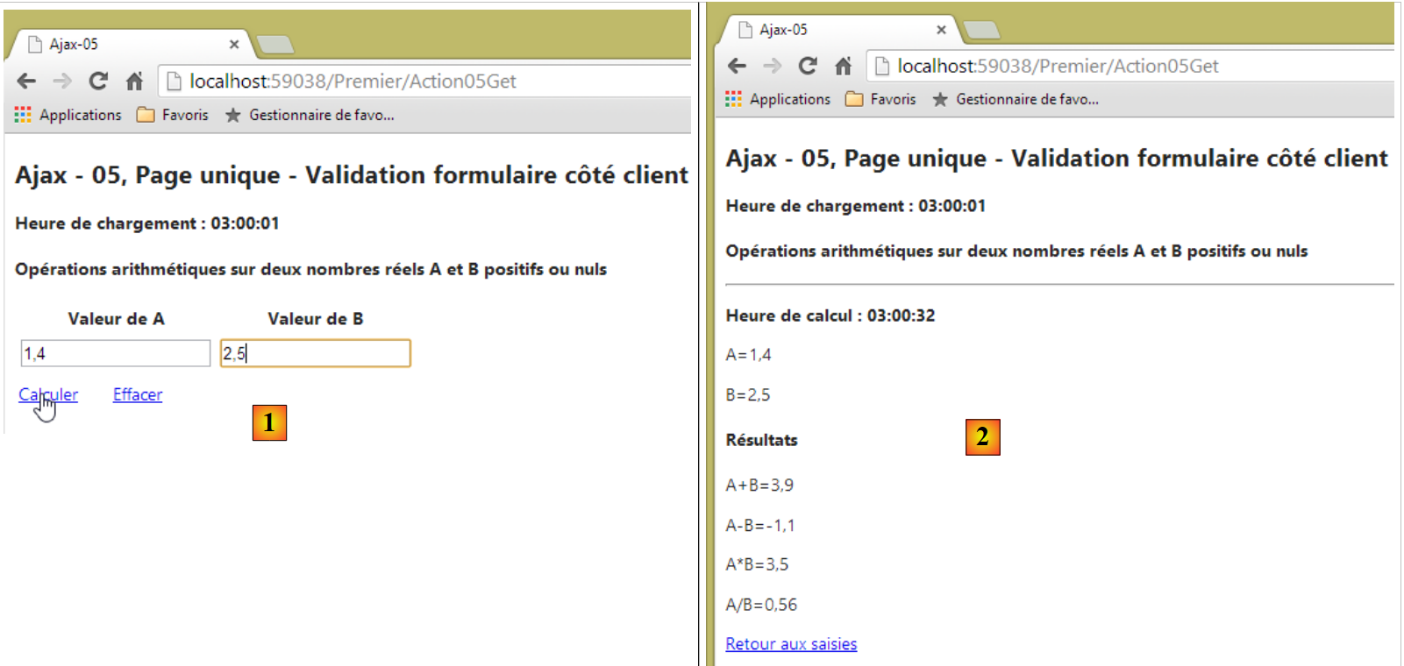
Task: Open Gestionnaire de favoris in left bookmarks bar
Action: [310, 115]
